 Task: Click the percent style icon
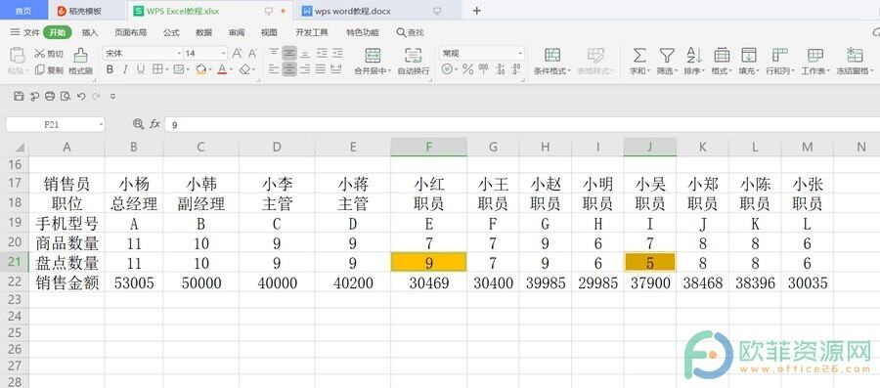(467, 70)
